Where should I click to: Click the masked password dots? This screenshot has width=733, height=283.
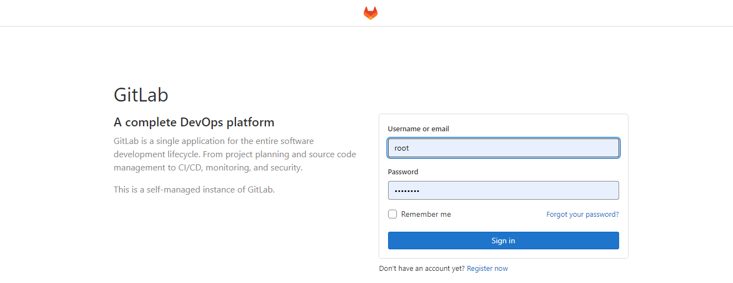pos(407,191)
